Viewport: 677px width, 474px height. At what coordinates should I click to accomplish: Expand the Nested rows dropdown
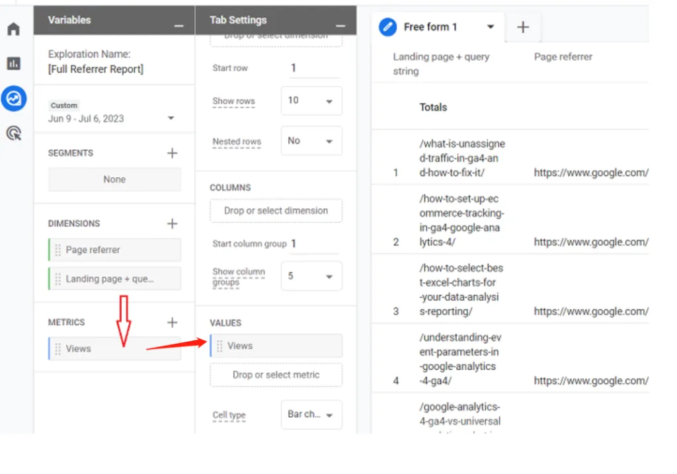[311, 141]
